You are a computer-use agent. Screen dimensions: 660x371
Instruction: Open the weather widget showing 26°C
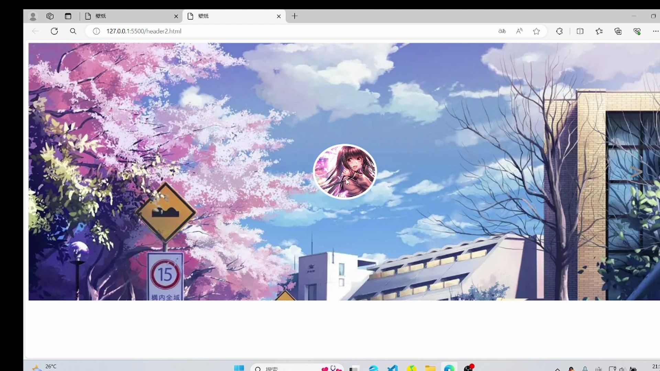click(44, 367)
